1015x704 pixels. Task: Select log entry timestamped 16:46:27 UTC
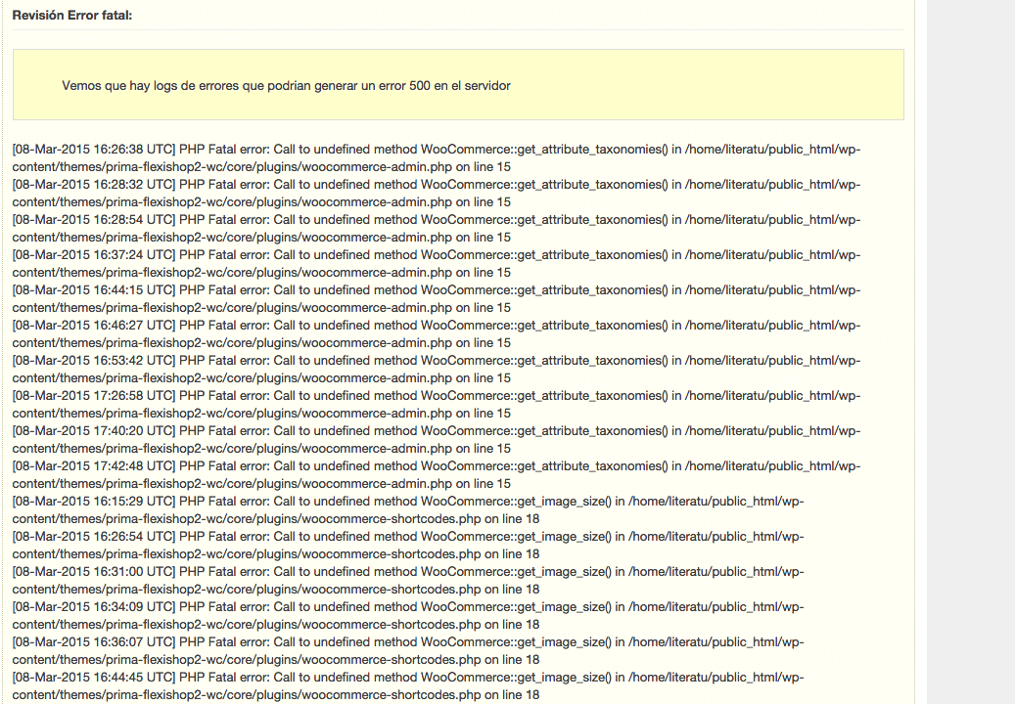point(437,334)
